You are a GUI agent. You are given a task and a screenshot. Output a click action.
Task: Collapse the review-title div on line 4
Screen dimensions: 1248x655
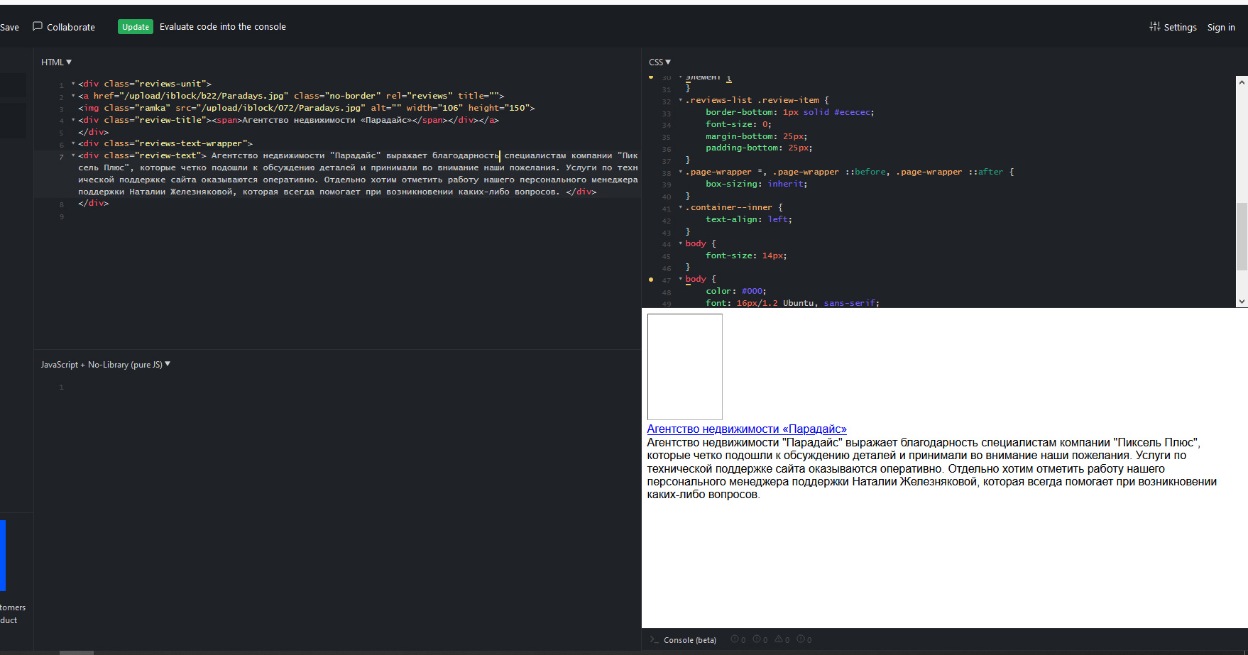[x=73, y=120]
